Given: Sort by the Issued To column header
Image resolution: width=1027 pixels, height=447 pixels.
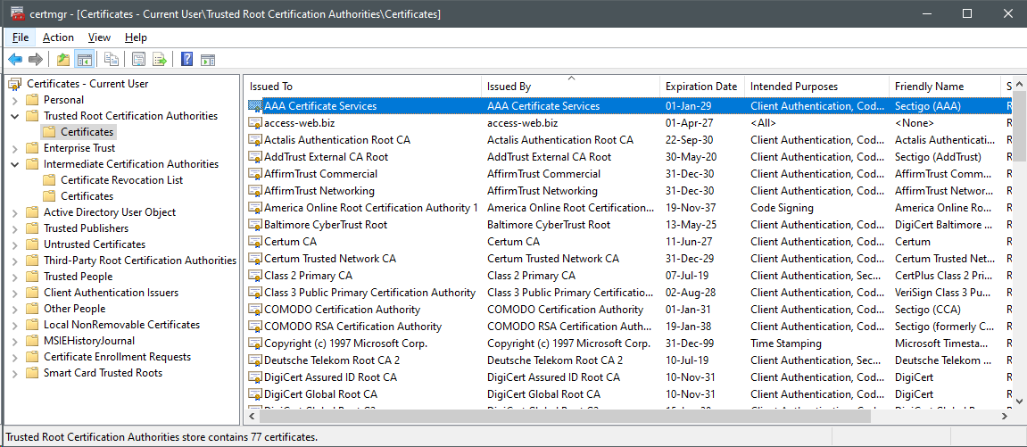Looking at the screenshot, I should coord(363,87).
